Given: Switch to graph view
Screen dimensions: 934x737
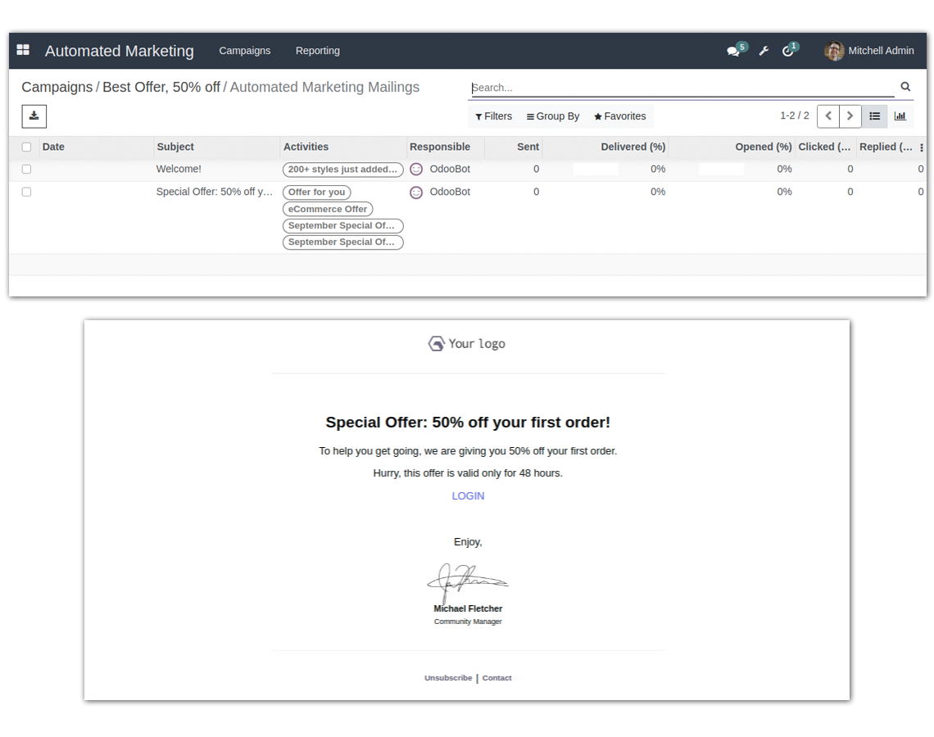Looking at the screenshot, I should click(x=900, y=116).
